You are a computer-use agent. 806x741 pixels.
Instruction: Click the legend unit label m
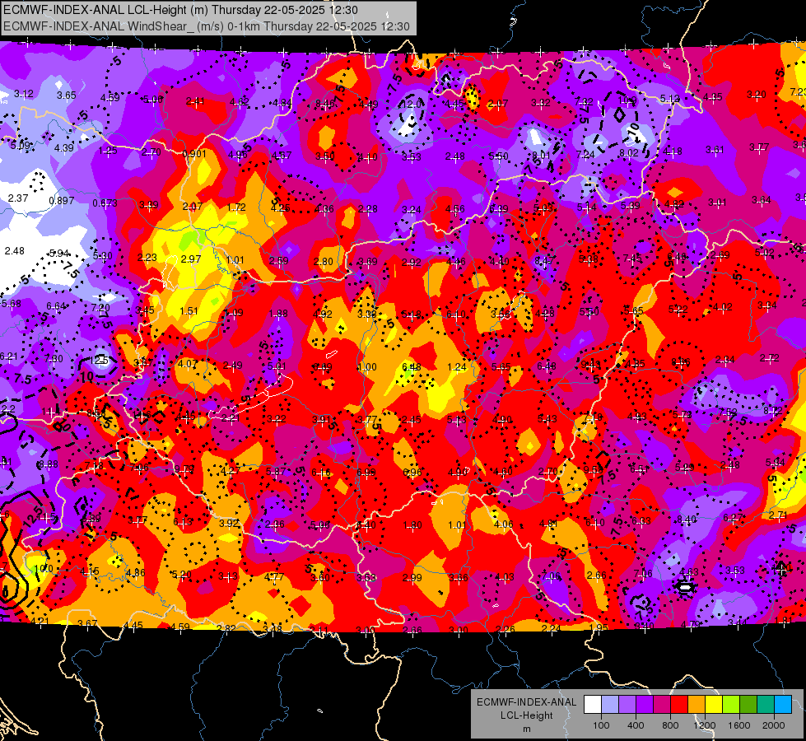[526, 729]
